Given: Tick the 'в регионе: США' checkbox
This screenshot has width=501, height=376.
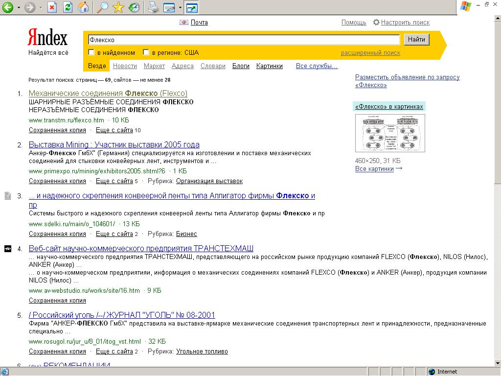Looking at the screenshot, I should [x=146, y=52].
